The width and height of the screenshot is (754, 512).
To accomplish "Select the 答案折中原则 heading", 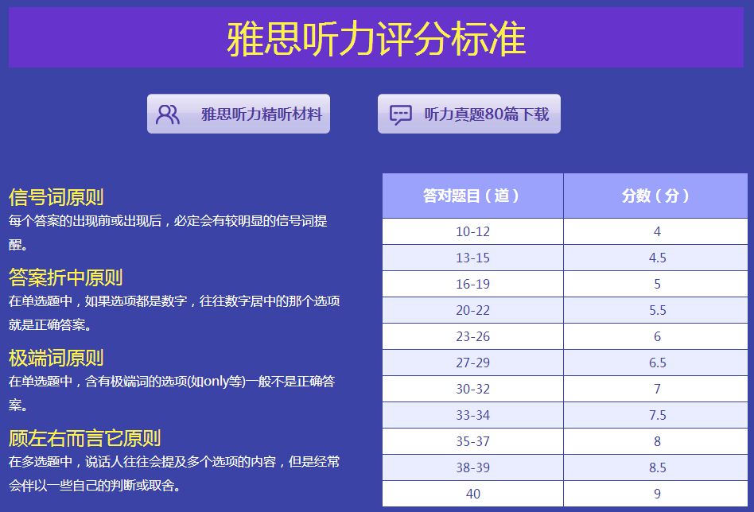I will (x=66, y=277).
